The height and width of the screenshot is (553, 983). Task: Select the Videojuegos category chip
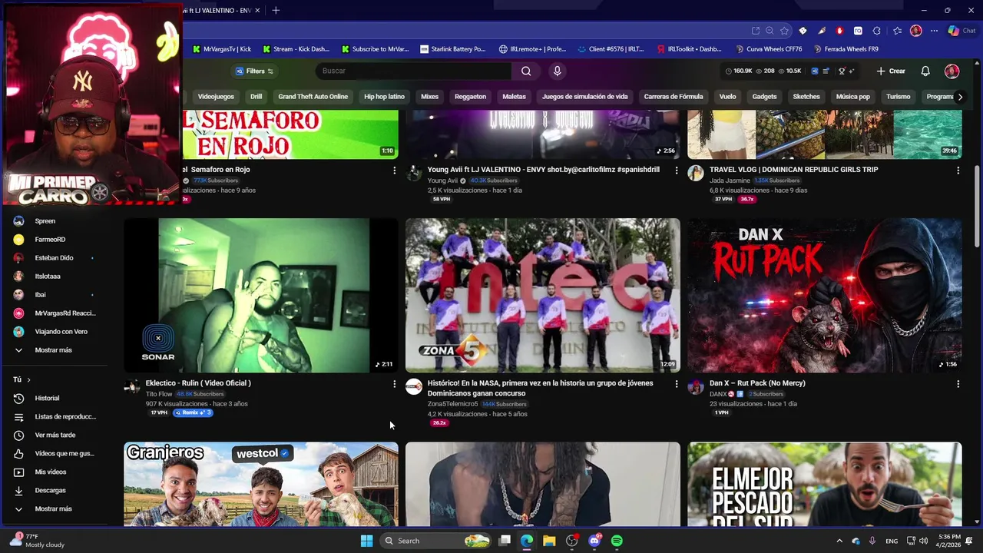(216, 97)
